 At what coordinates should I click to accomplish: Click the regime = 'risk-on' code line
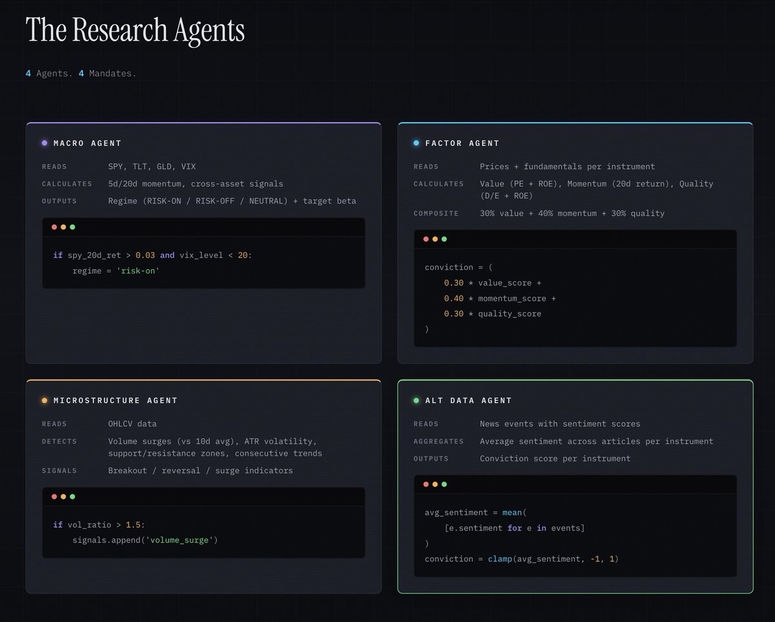pyautogui.click(x=116, y=271)
